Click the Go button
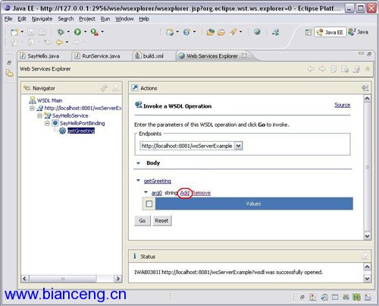The image size is (379, 306). [x=143, y=221]
